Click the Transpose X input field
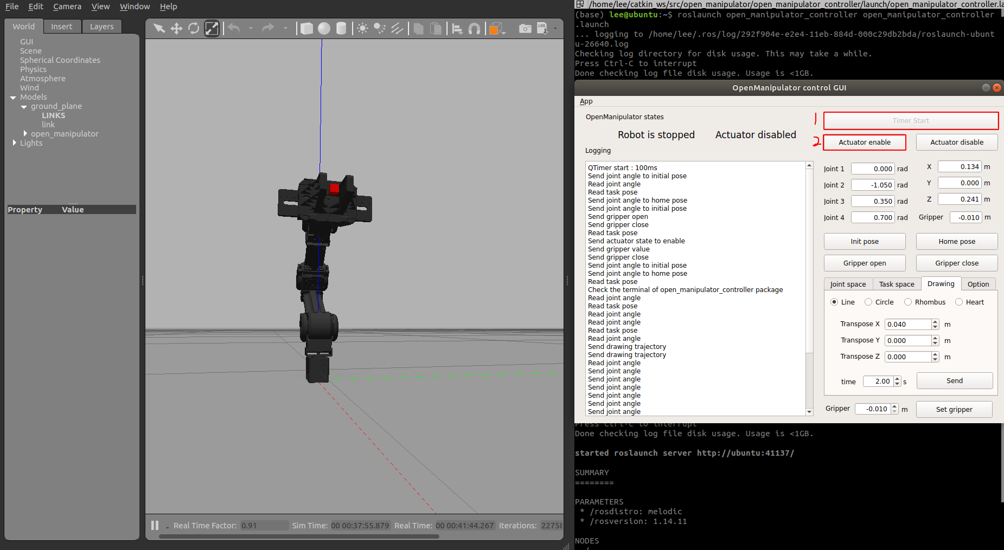 (908, 324)
